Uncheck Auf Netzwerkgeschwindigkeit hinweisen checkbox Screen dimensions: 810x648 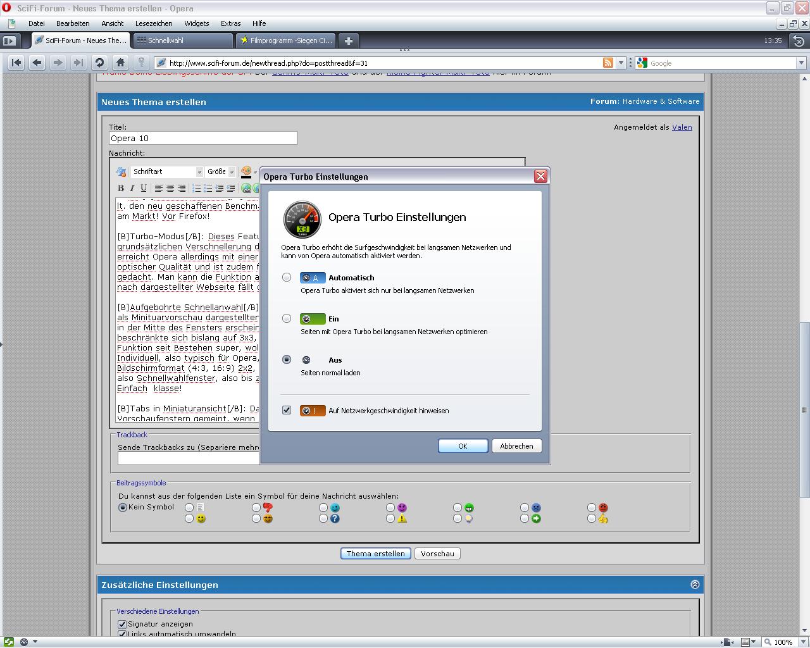(287, 410)
